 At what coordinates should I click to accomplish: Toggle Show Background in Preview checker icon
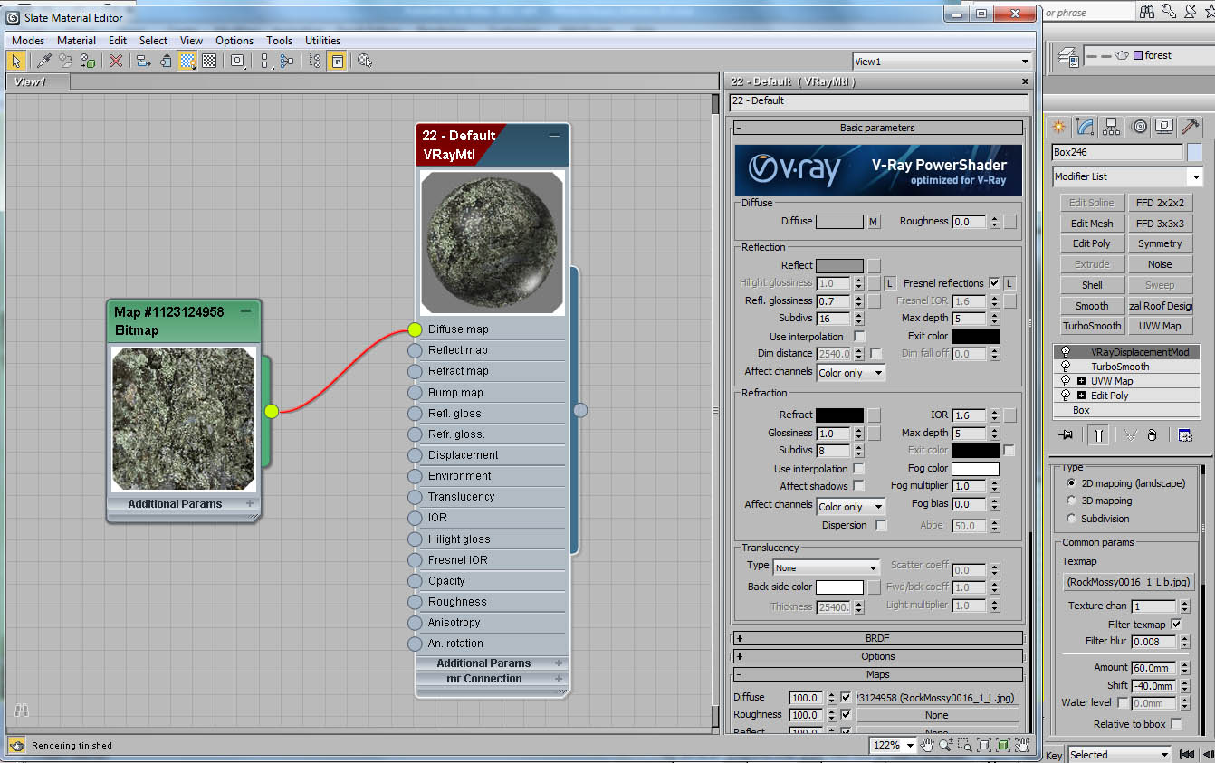(x=209, y=61)
